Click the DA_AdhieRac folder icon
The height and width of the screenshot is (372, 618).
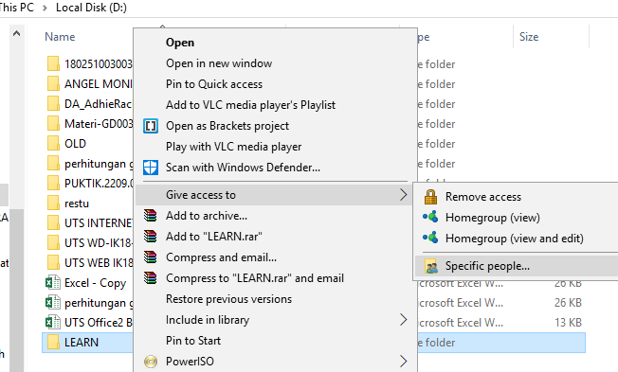pos(53,103)
